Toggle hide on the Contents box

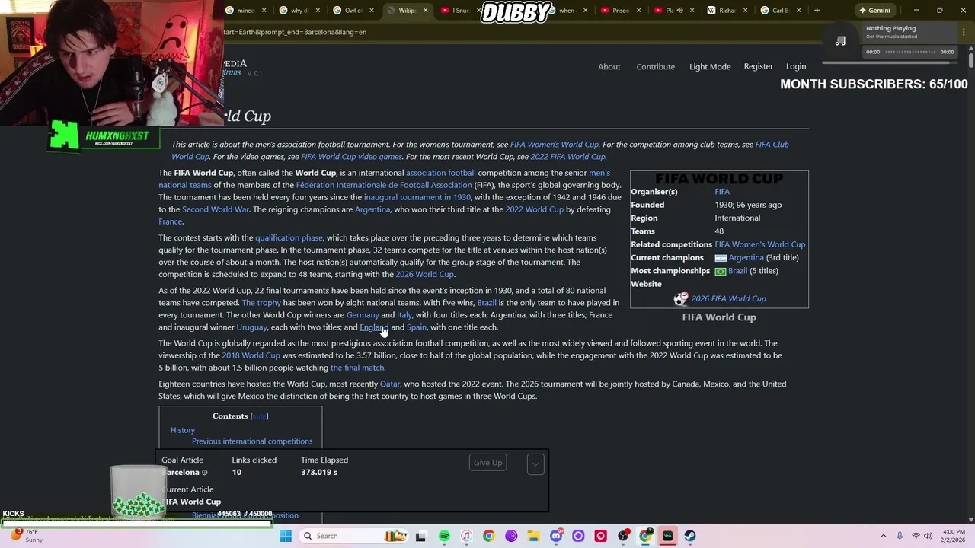[x=260, y=416]
